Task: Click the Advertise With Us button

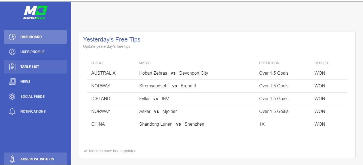Action: (x=35, y=159)
